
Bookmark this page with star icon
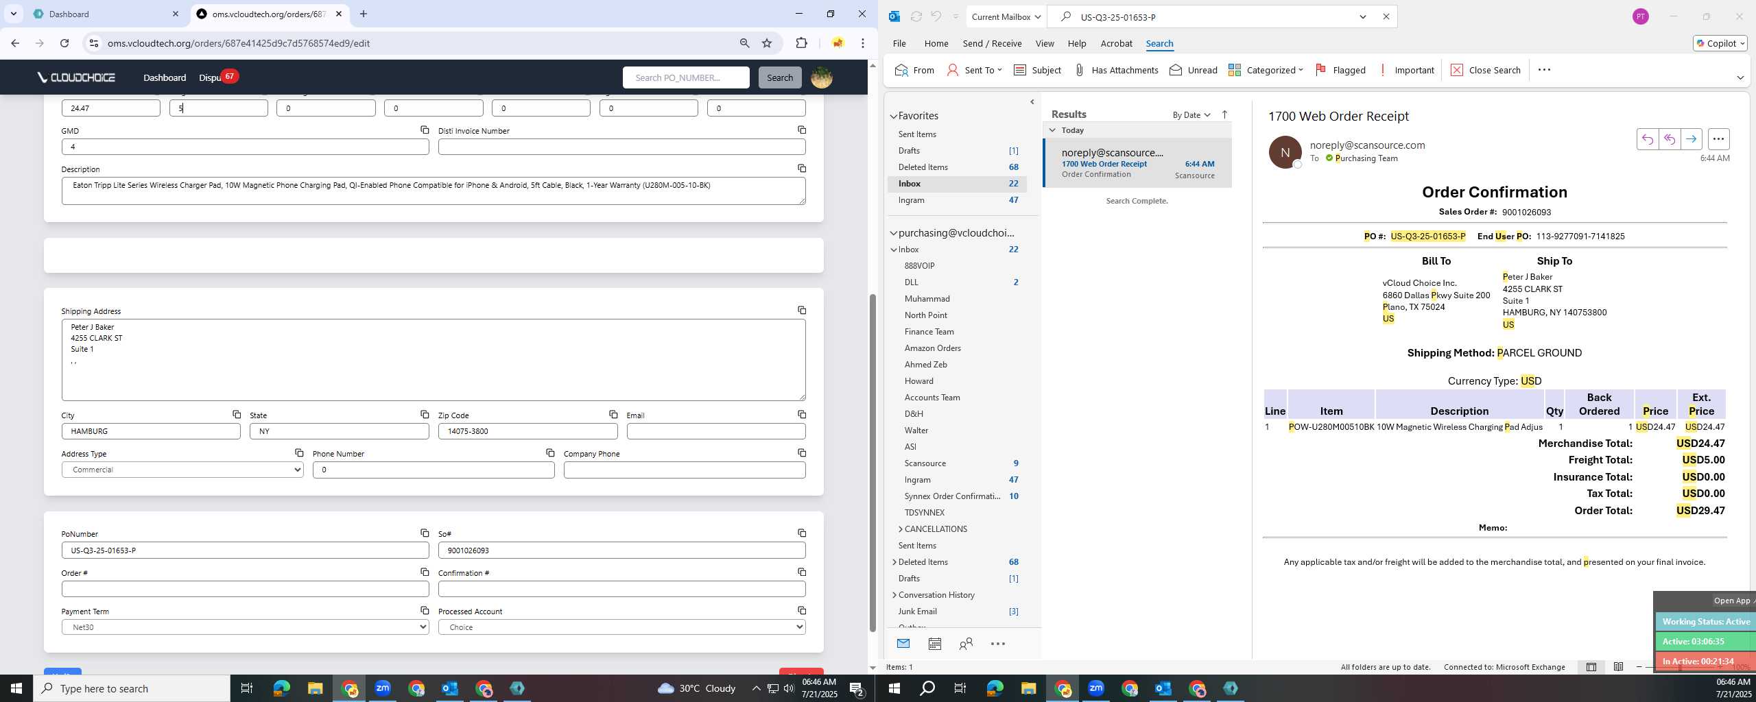[x=767, y=43]
